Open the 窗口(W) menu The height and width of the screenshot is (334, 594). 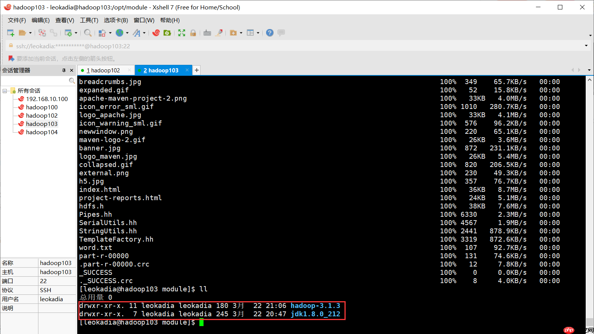click(144, 20)
